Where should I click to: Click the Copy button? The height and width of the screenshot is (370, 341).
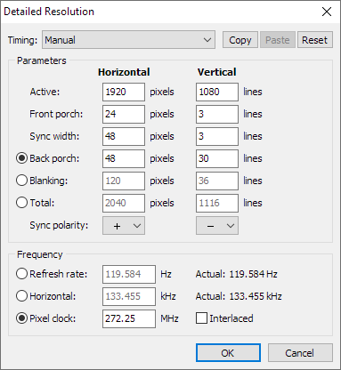(x=240, y=40)
